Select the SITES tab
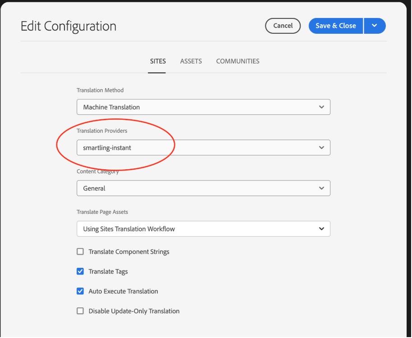 [158, 61]
